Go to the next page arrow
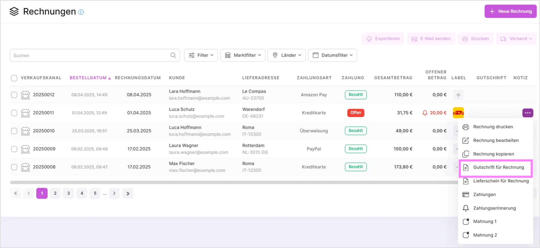Image resolution: width=540 pixels, height=248 pixels. [x=114, y=193]
